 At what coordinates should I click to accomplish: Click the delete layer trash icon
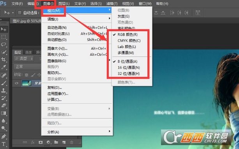(71, 142)
